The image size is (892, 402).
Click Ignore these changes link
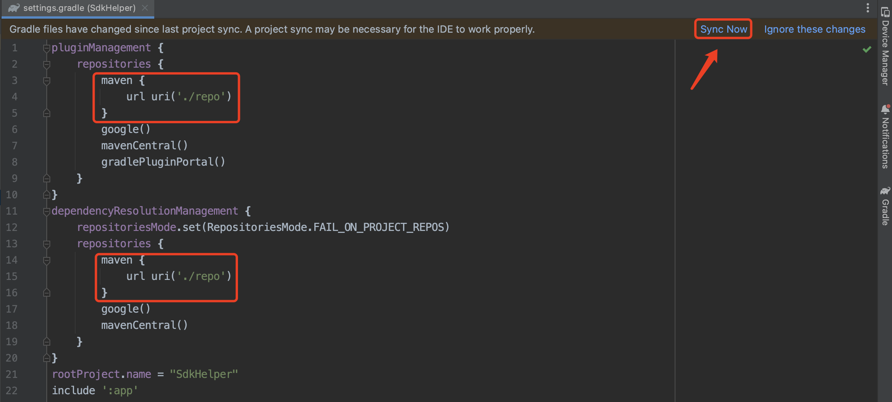click(x=814, y=29)
